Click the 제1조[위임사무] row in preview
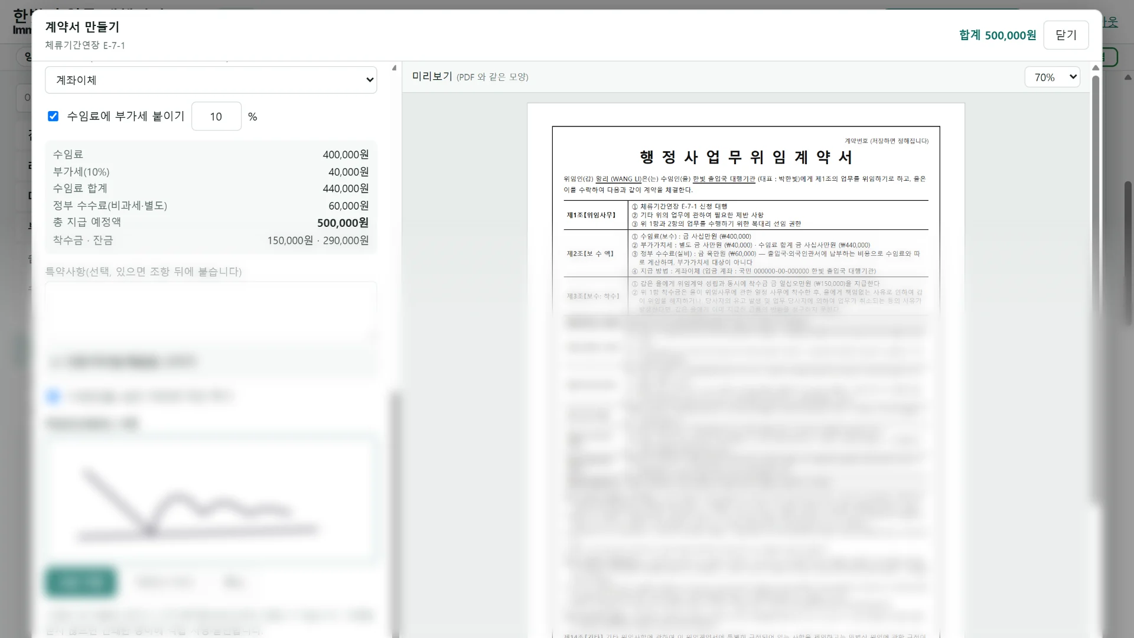1134x638 pixels. coord(746,215)
